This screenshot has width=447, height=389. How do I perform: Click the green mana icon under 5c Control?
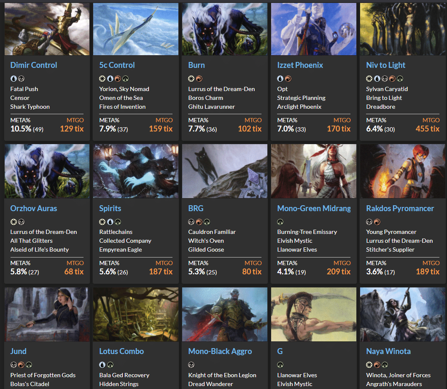tap(125, 79)
